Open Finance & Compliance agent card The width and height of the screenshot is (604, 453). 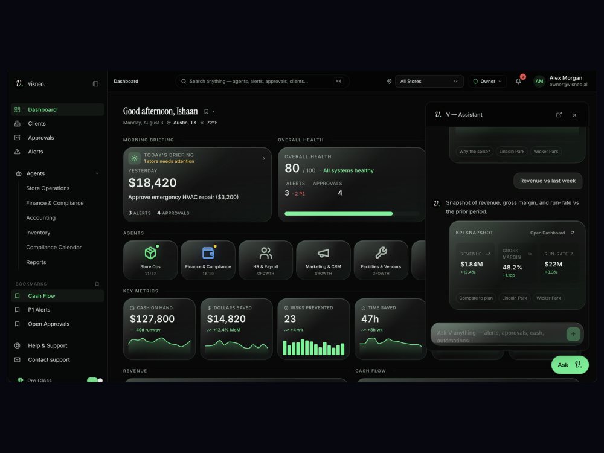click(x=208, y=260)
